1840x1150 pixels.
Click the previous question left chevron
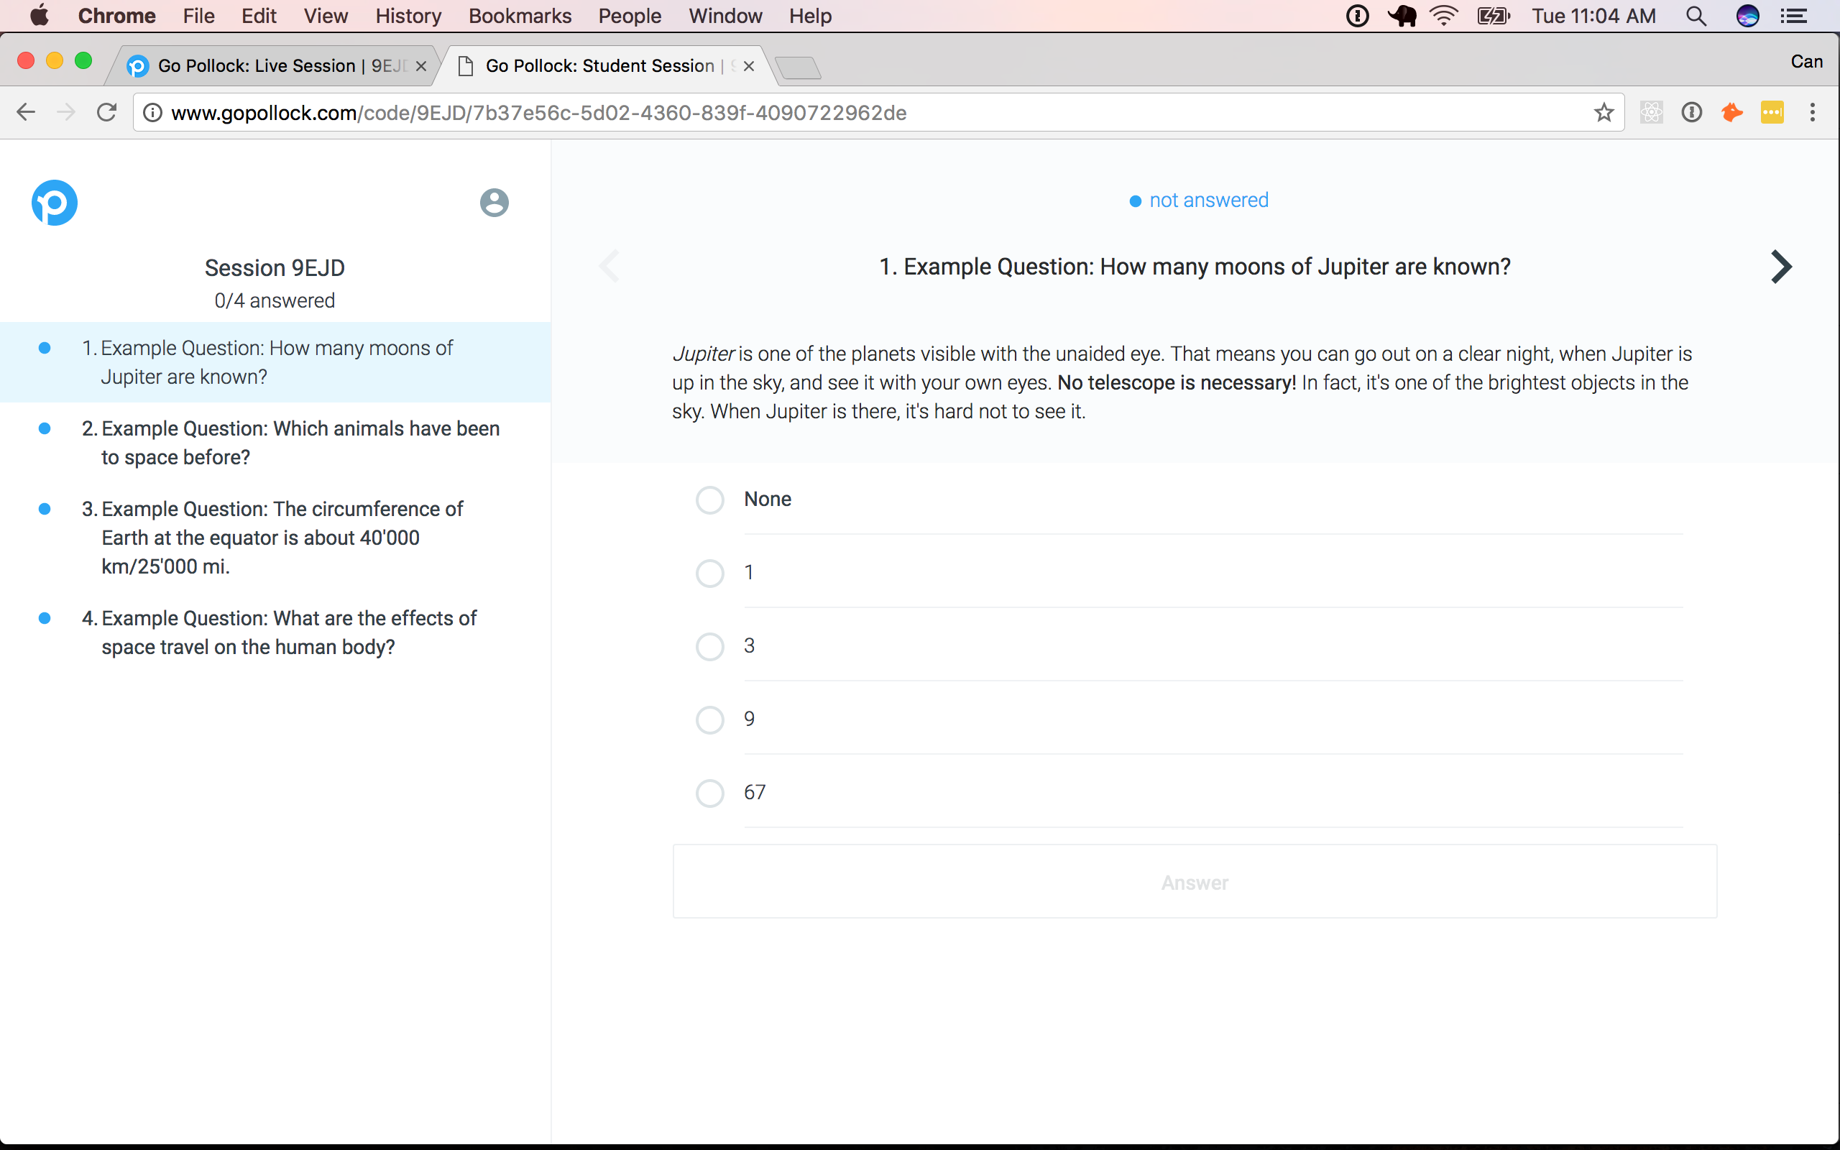609,267
